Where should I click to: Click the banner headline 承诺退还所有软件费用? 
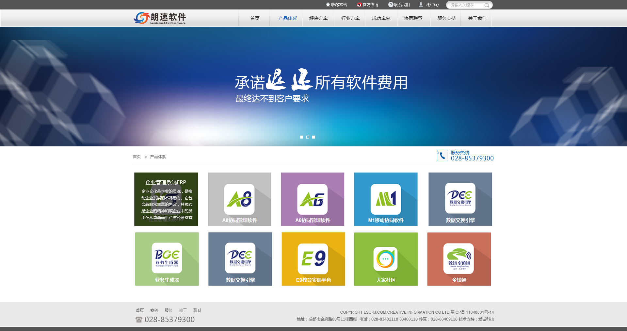click(321, 80)
